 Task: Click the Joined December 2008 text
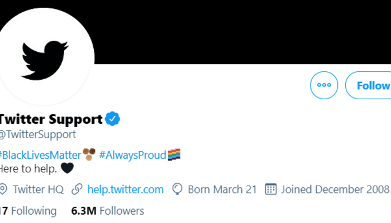pos(335,189)
